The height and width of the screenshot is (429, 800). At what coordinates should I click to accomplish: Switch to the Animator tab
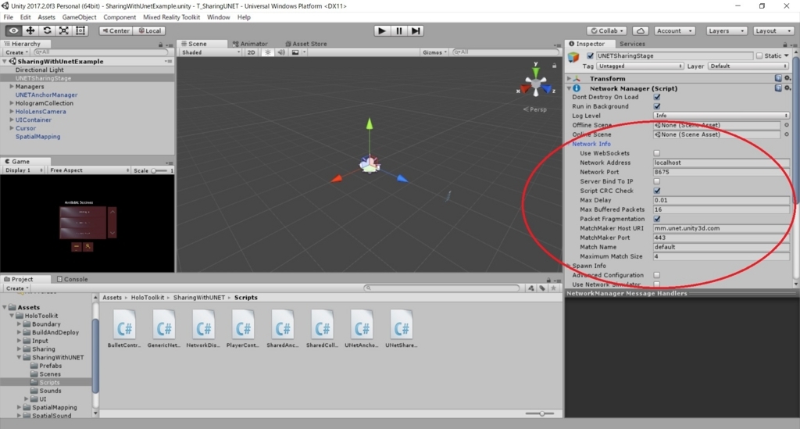[250, 44]
